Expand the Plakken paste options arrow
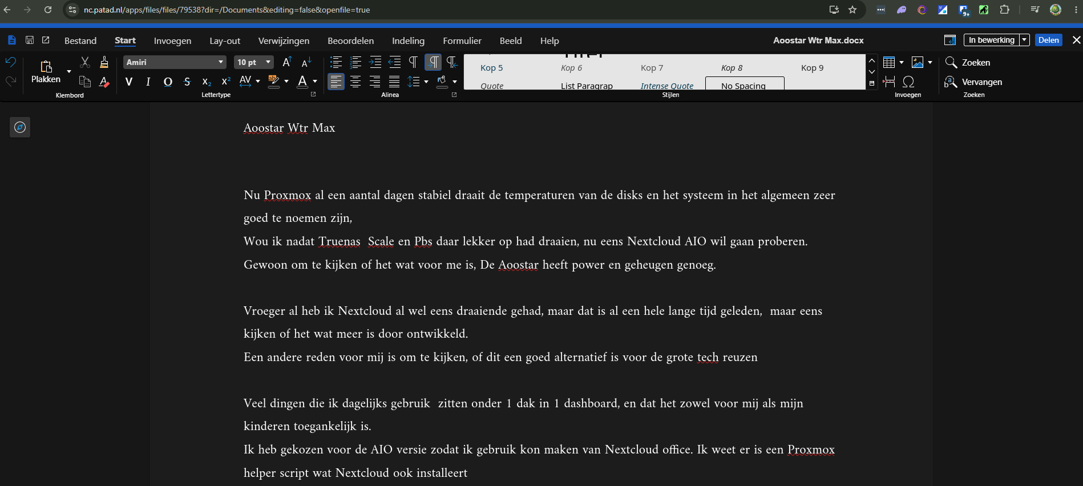 tap(69, 71)
